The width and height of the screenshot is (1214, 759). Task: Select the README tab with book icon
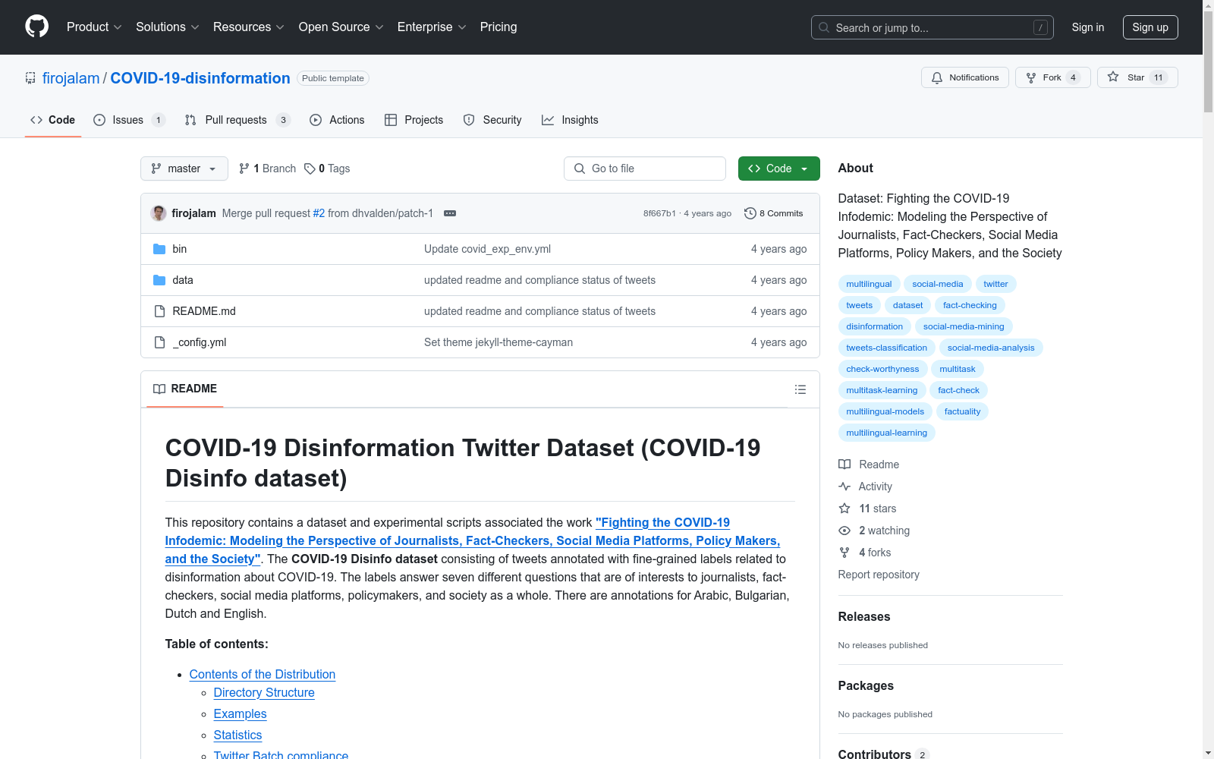click(x=185, y=389)
